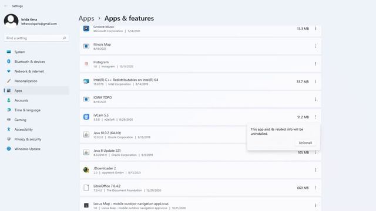Image resolution: width=376 pixels, height=211 pixels.
Task: Click the iVCam 51.2 MB size value
Action: [303, 117]
